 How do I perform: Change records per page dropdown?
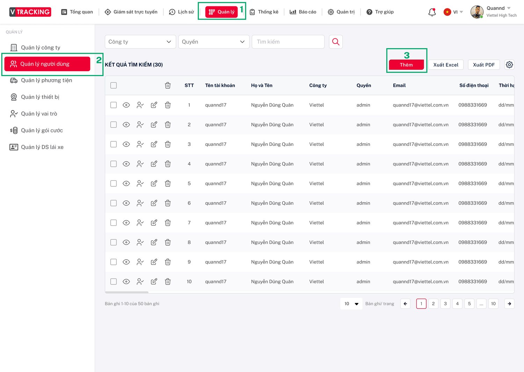click(351, 304)
